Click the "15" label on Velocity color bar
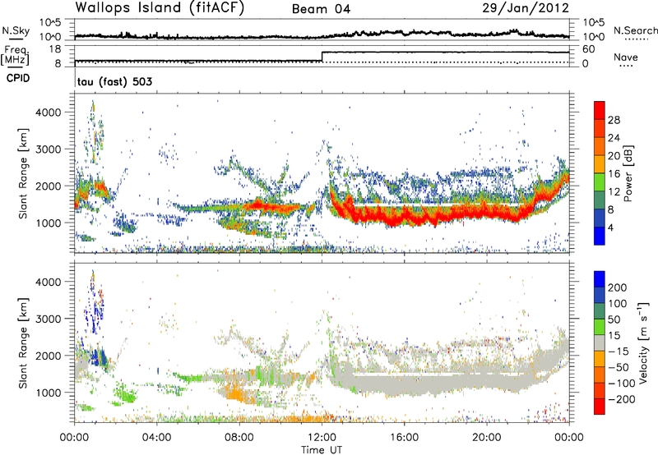This screenshot has width=658, height=455. pyautogui.click(x=614, y=336)
